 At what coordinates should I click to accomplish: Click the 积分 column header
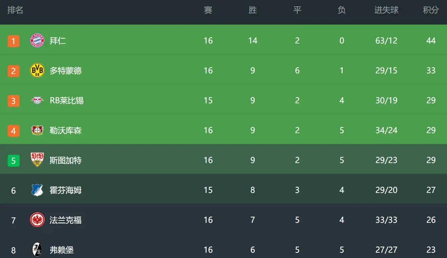pyautogui.click(x=431, y=10)
